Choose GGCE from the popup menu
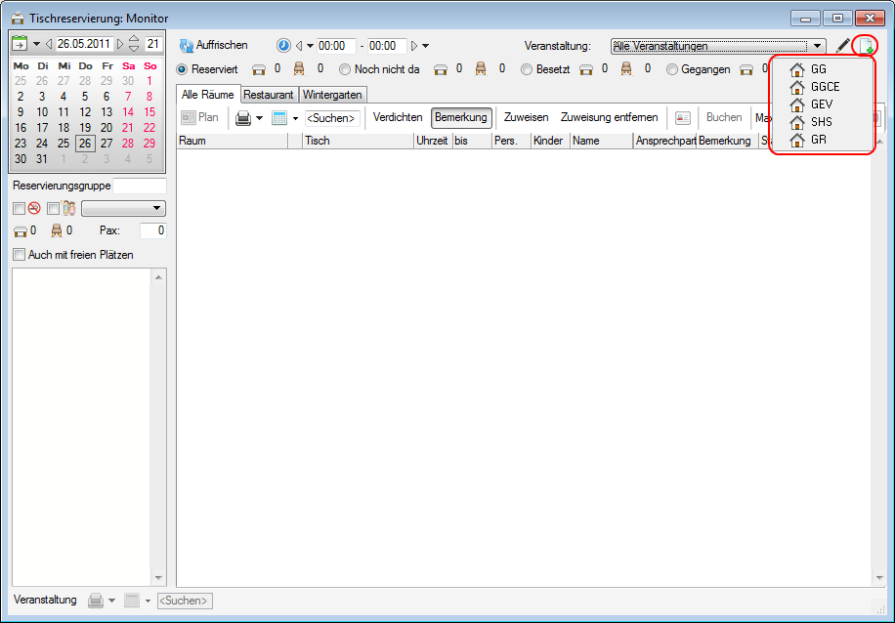The width and height of the screenshot is (895, 623). (824, 87)
